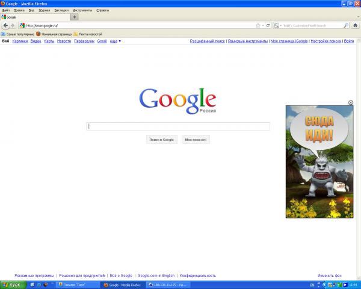Screen dimensions: 361x289
Task: Open the Gmail link
Action: click(x=102, y=42)
